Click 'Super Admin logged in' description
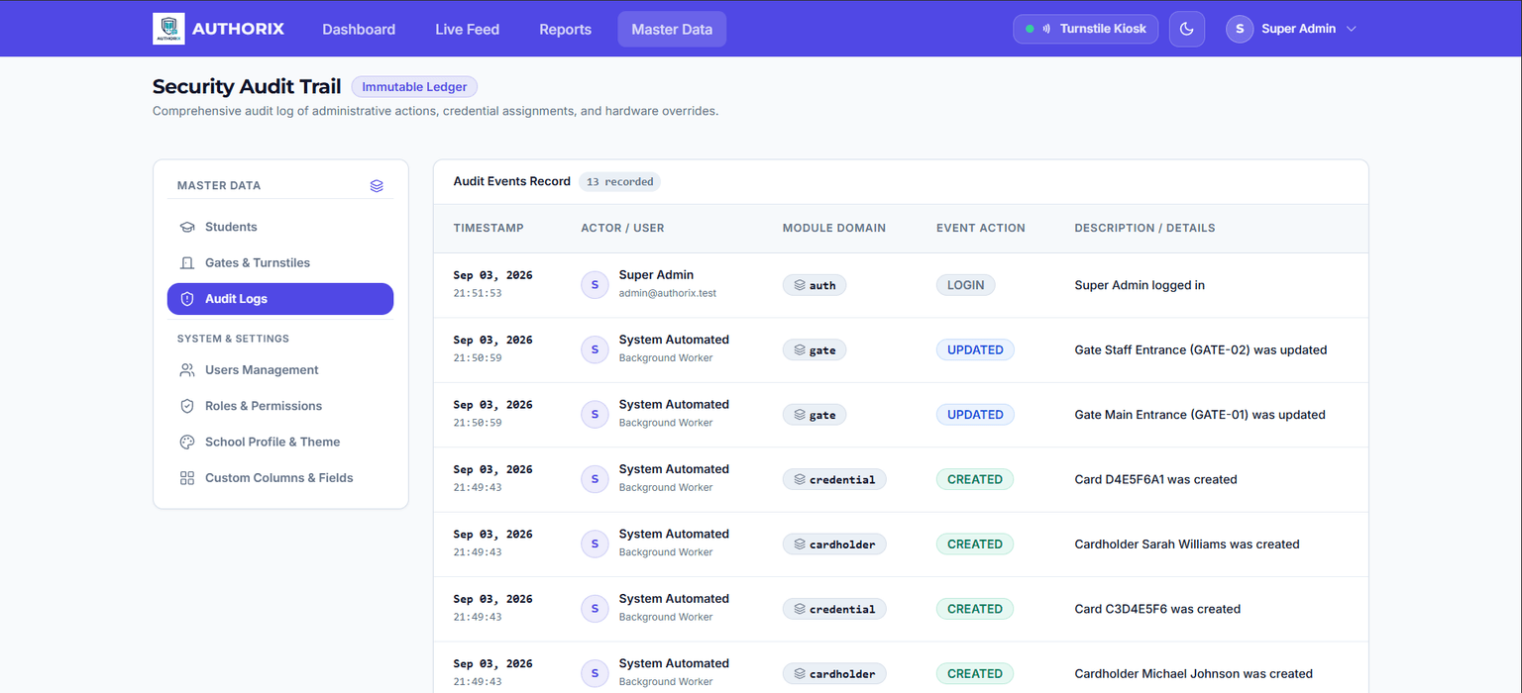 pos(1140,285)
